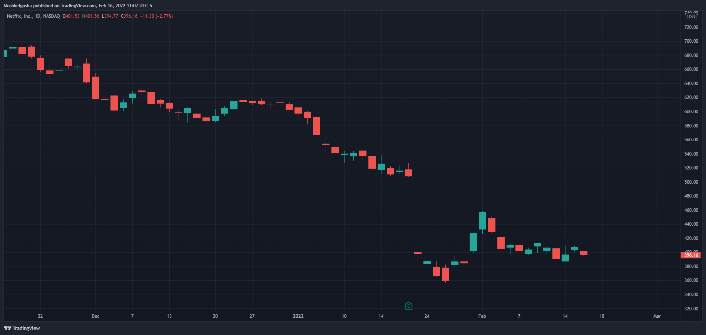Open the USD currency selector
The height and width of the screenshot is (335, 706).
691,16
